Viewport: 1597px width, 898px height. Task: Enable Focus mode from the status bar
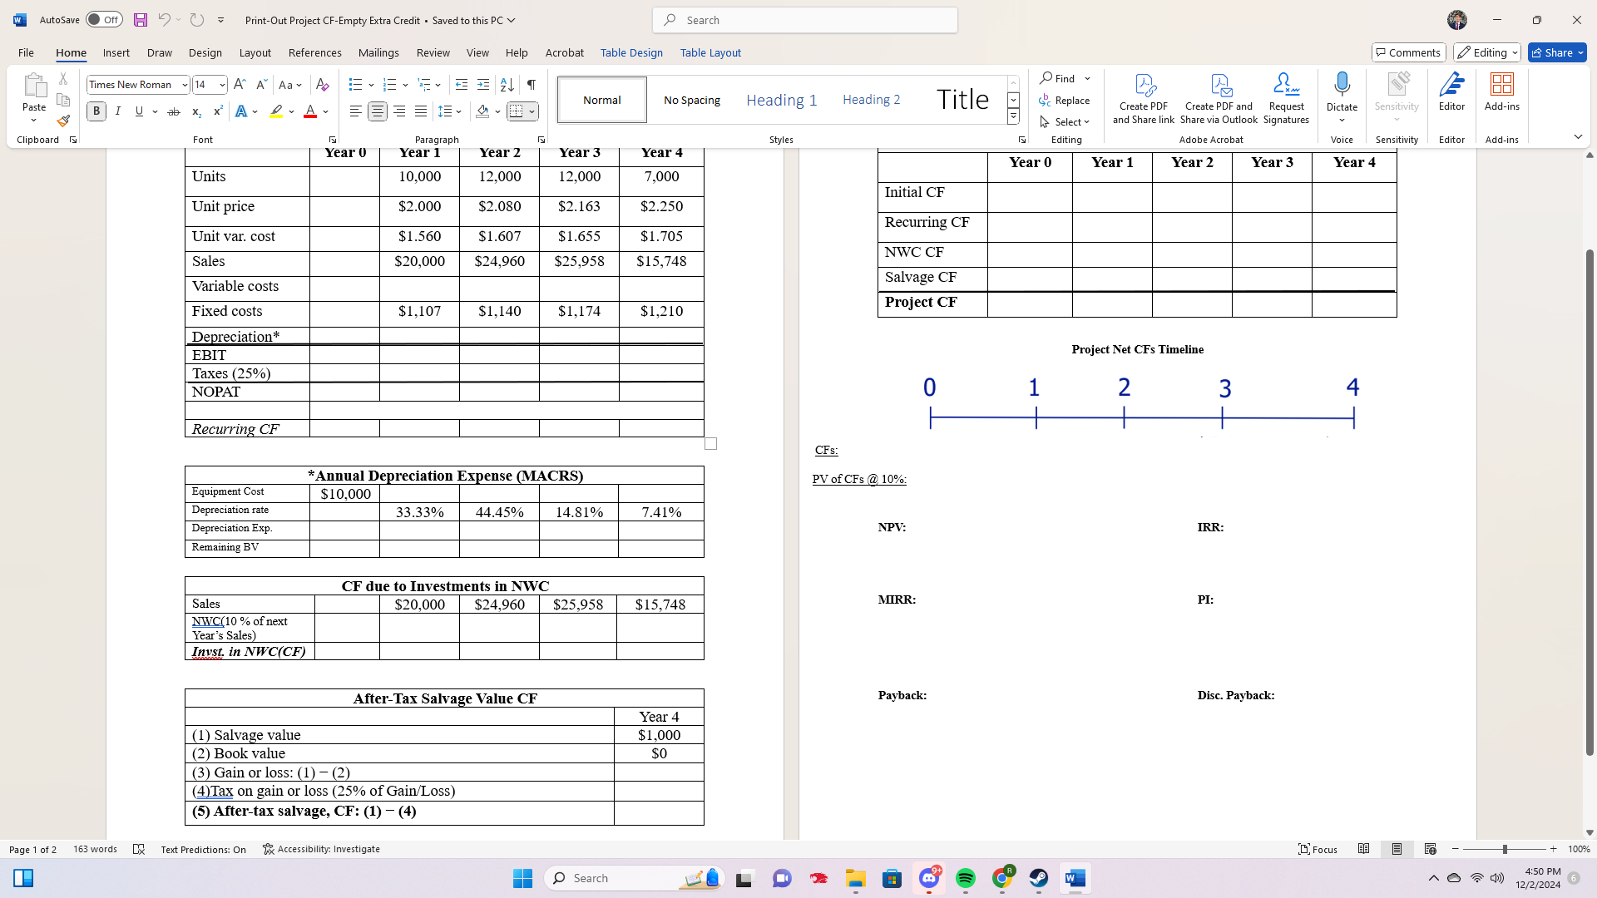1318,849
